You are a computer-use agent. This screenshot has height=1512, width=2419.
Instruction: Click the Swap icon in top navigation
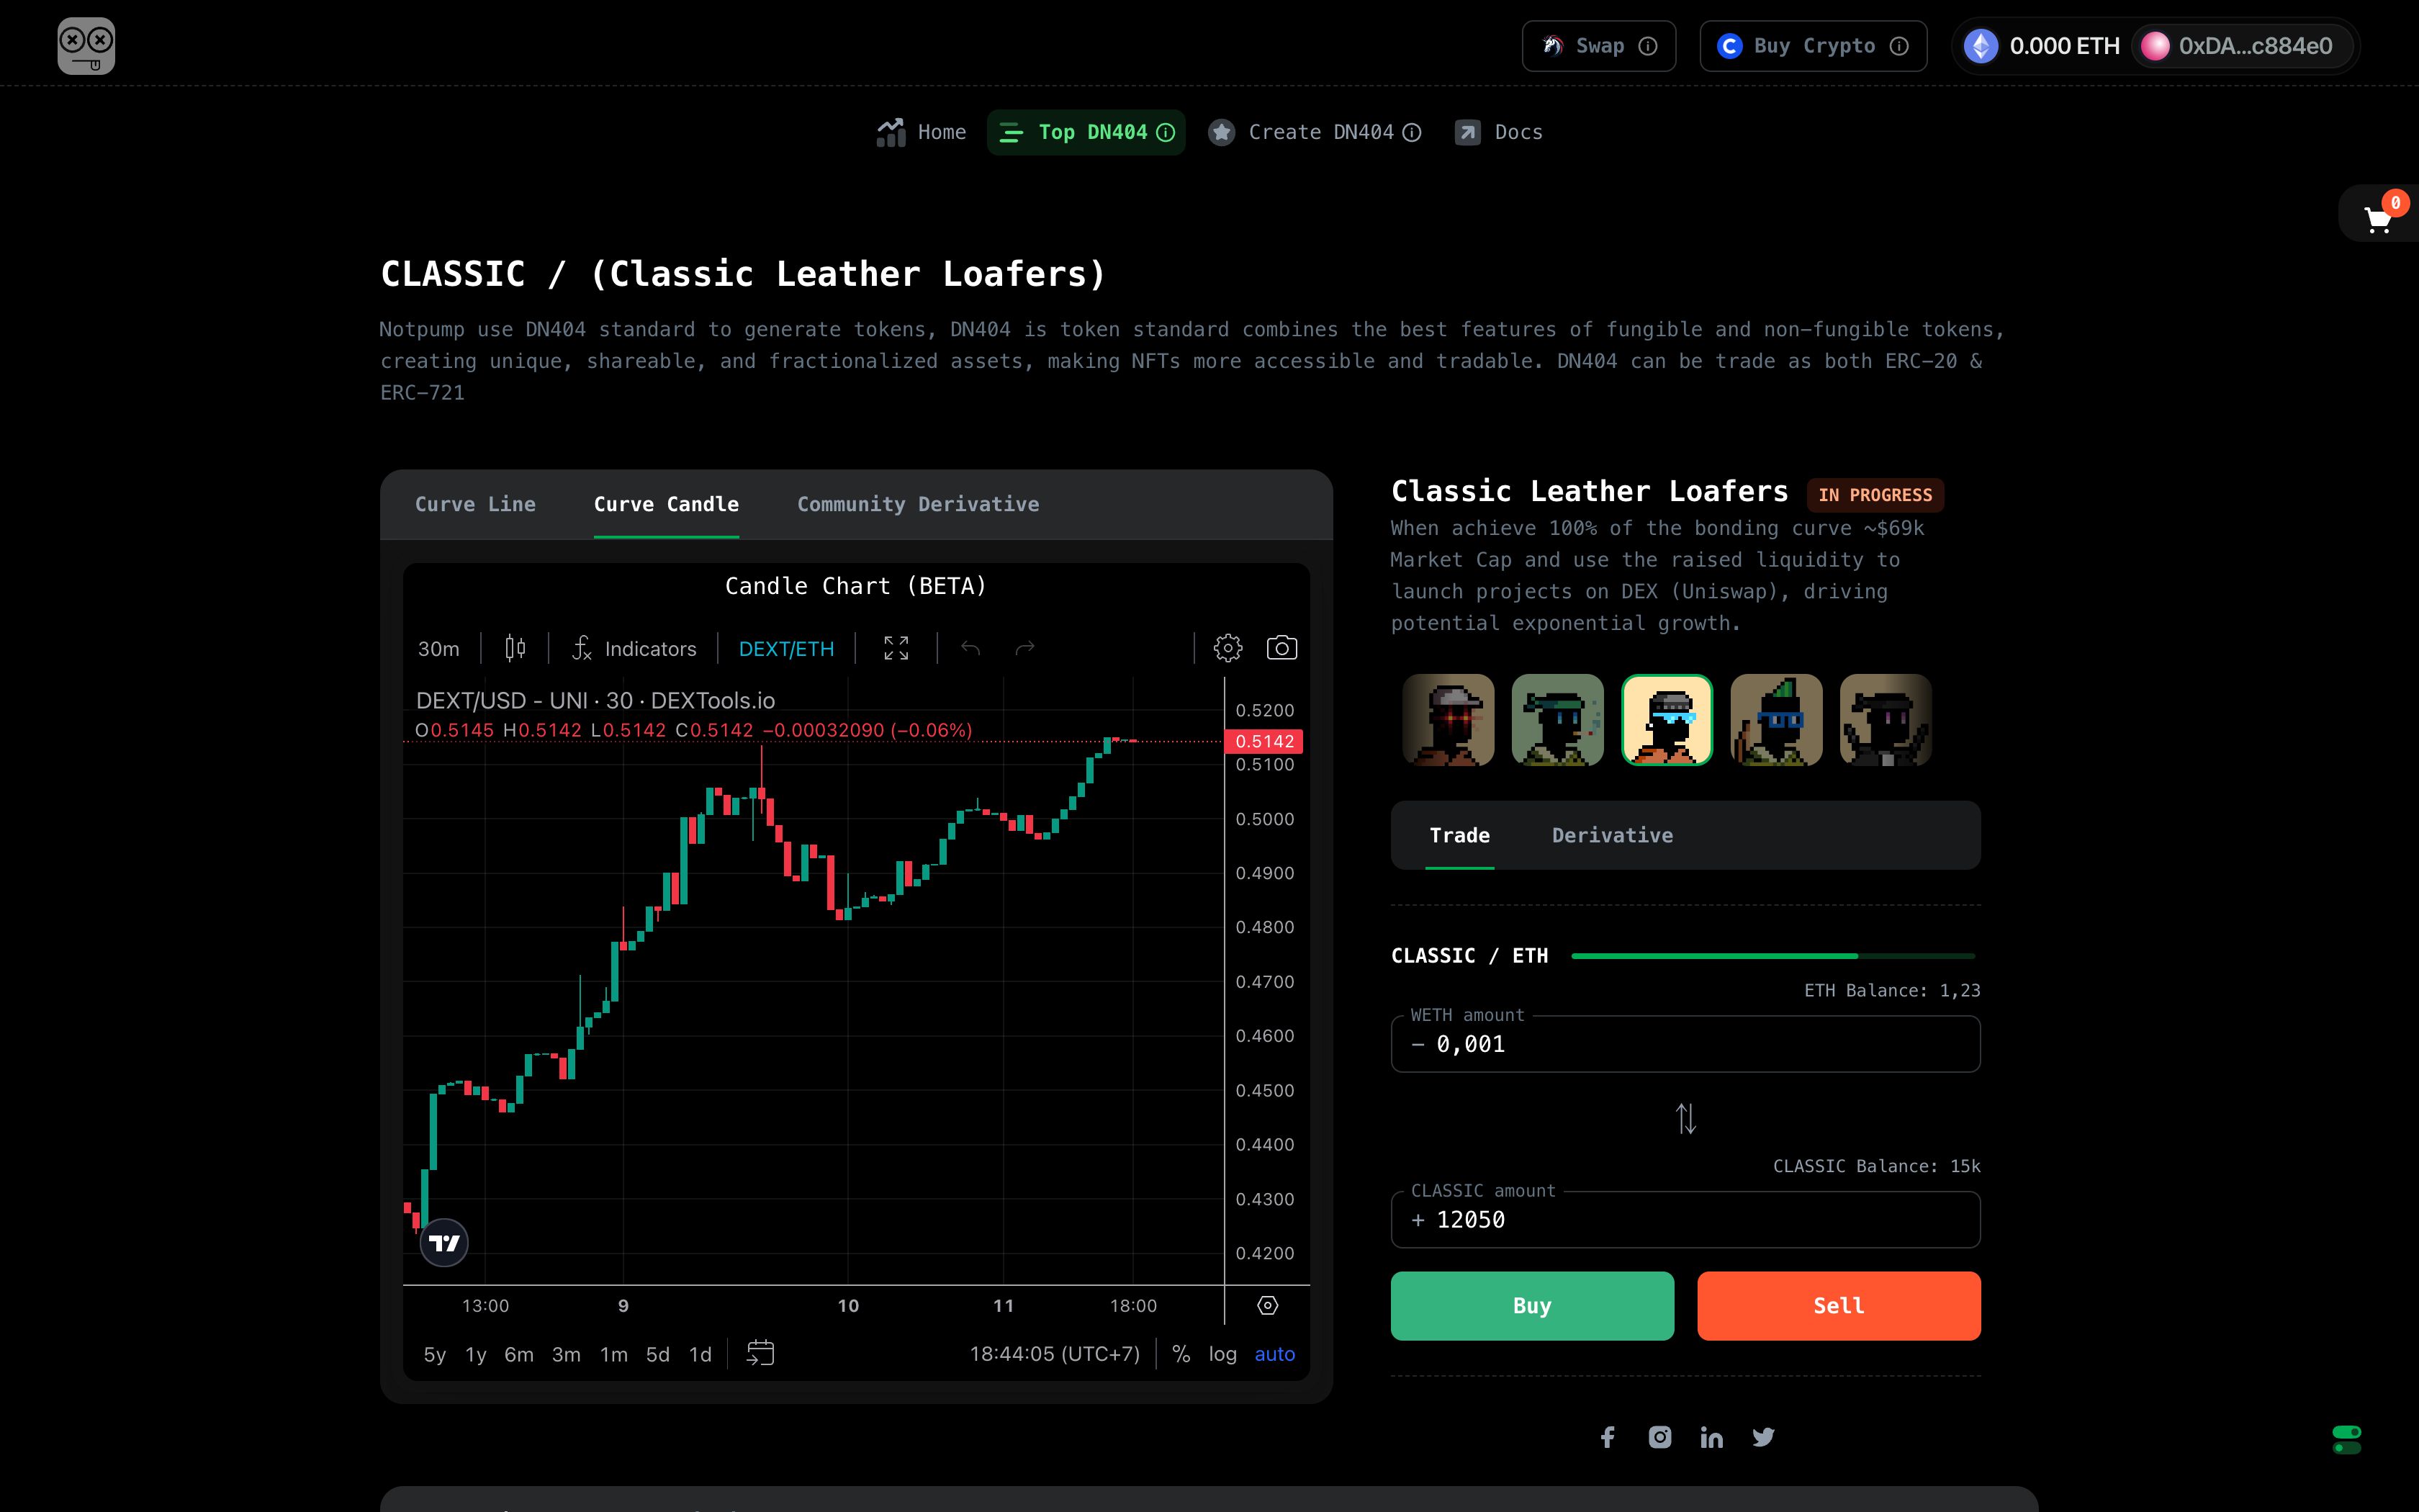(x=1551, y=45)
